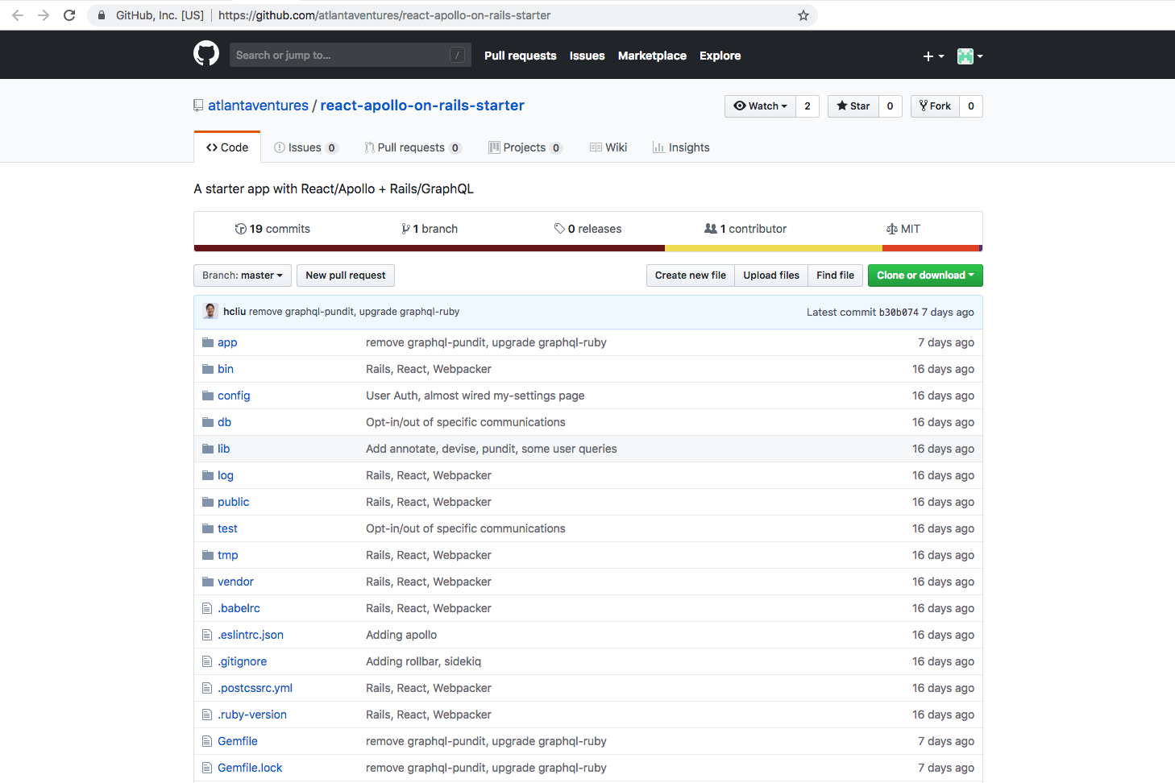Image resolution: width=1175 pixels, height=783 pixels.
Task: Click the branch icon beside 1 branch
Action: coord(405,229)
